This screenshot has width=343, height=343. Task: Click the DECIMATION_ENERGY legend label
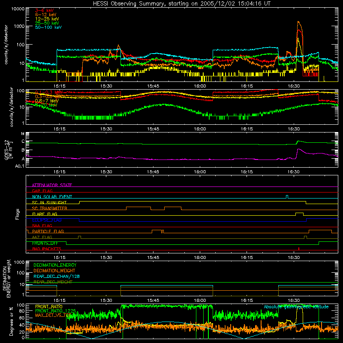pos(55,265)
